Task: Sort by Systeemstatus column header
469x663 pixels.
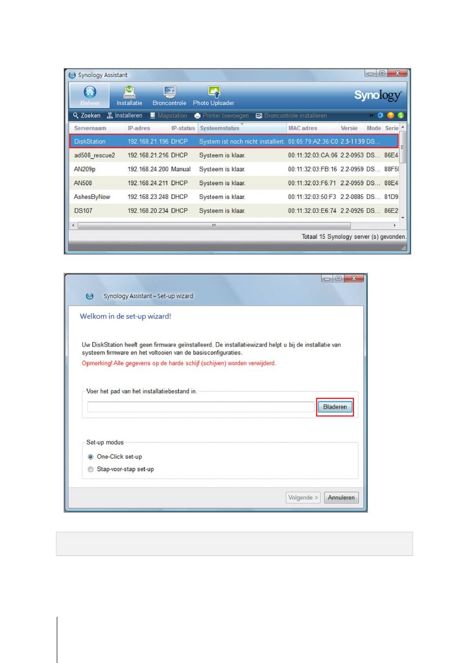Action: (241, 128)
